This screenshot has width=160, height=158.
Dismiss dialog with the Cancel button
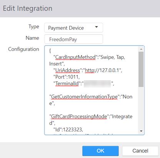pyautogui.click(x=140, y=151)
